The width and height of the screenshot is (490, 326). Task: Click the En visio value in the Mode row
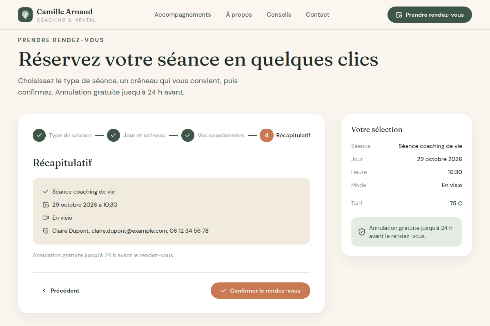452,185
